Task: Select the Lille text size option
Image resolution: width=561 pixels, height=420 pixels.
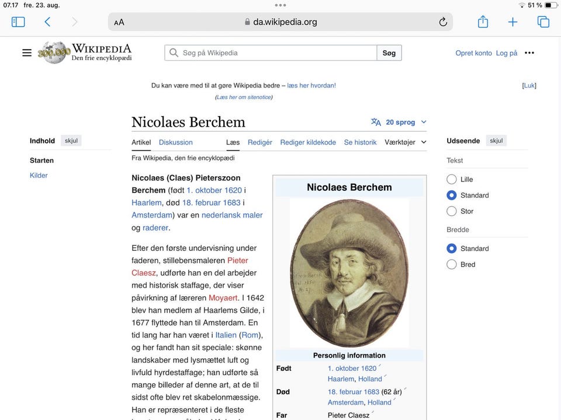Action: pos(451,179)
